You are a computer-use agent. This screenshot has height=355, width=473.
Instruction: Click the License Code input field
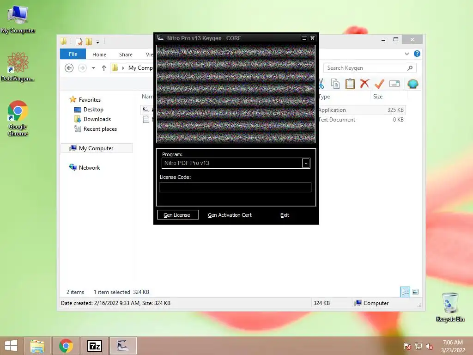tap(235, 188)
